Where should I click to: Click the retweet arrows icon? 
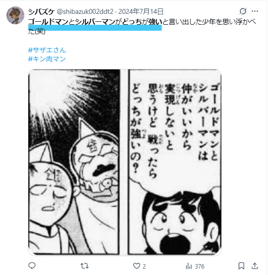pyautogui.click(x=84, y=266)
